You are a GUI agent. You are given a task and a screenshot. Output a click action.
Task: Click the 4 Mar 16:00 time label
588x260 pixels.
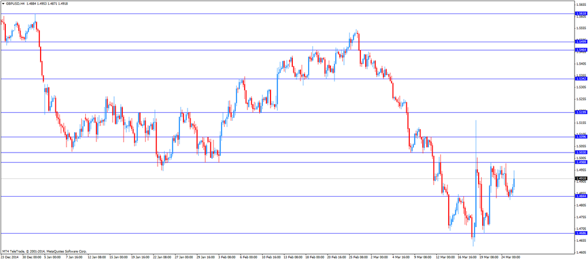click(400, 258)
